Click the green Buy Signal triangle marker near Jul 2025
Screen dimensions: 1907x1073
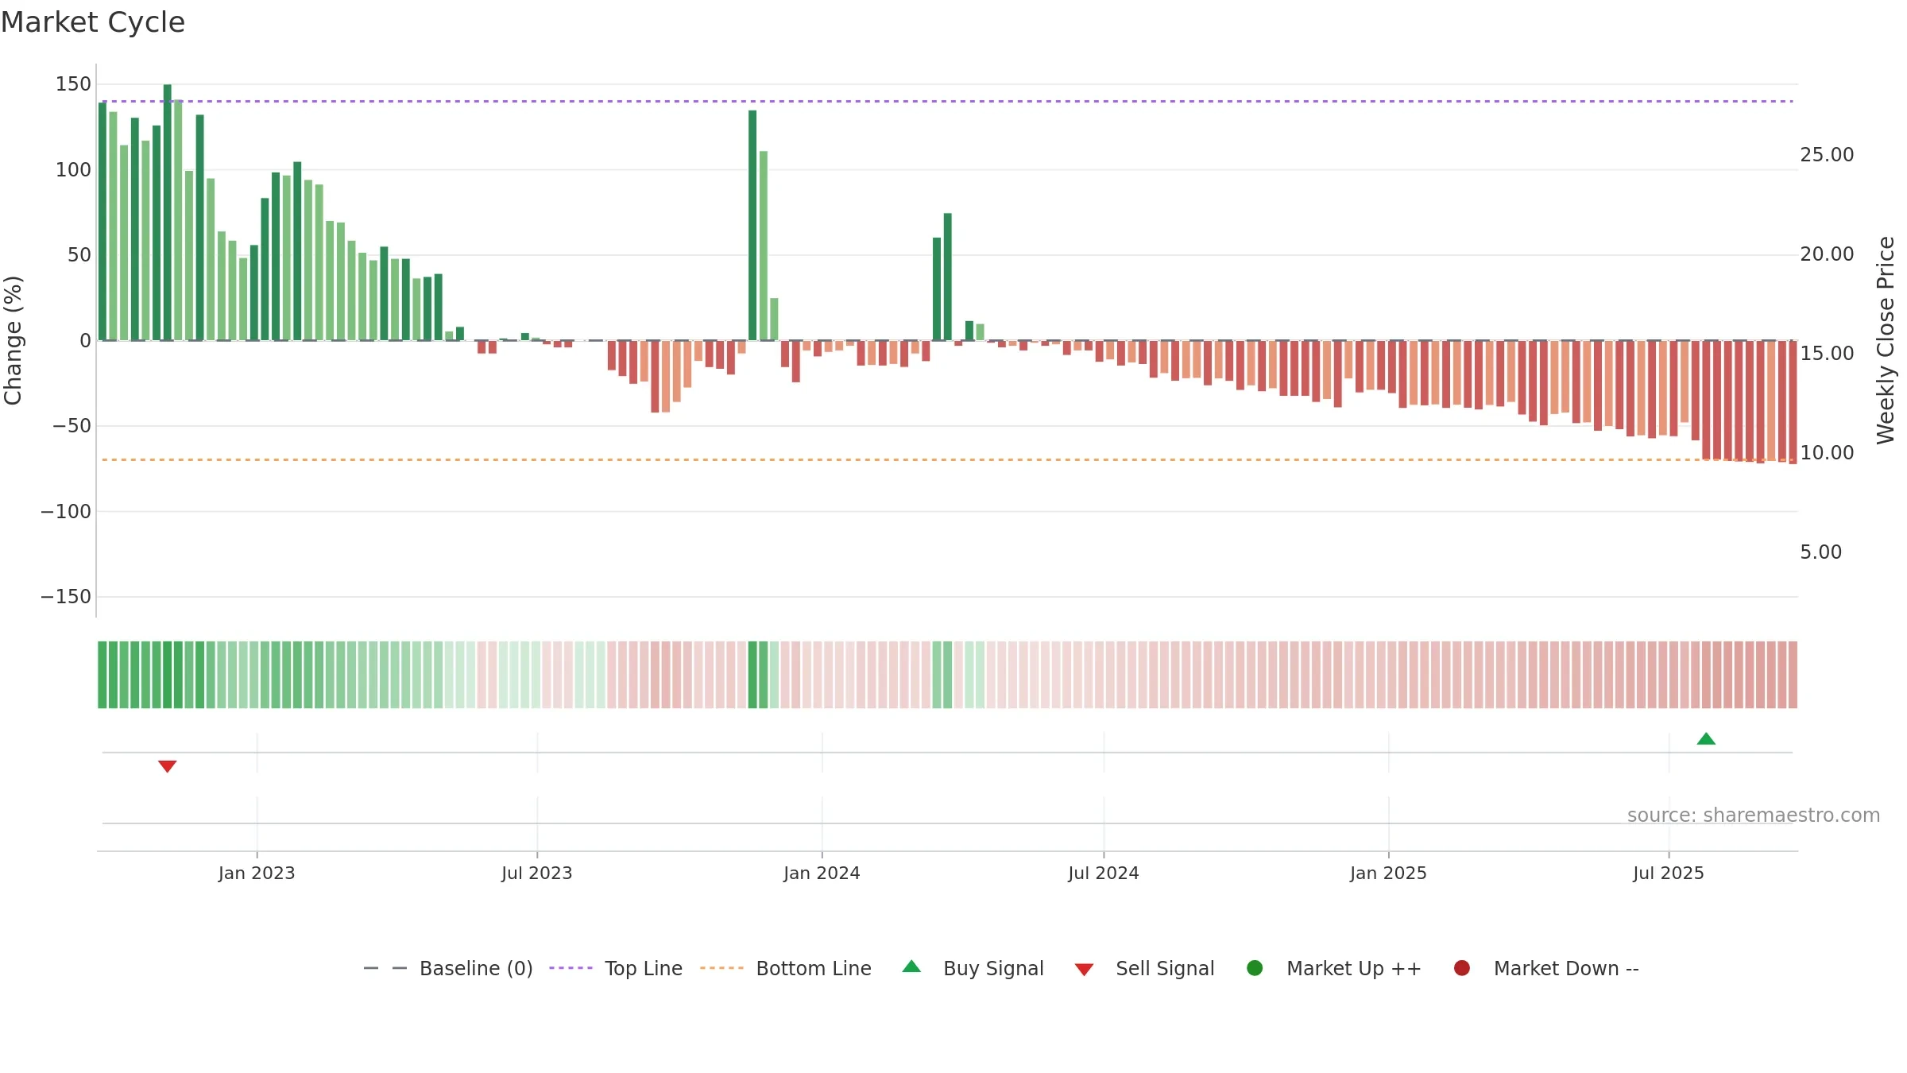click(x=1706, y=739)
